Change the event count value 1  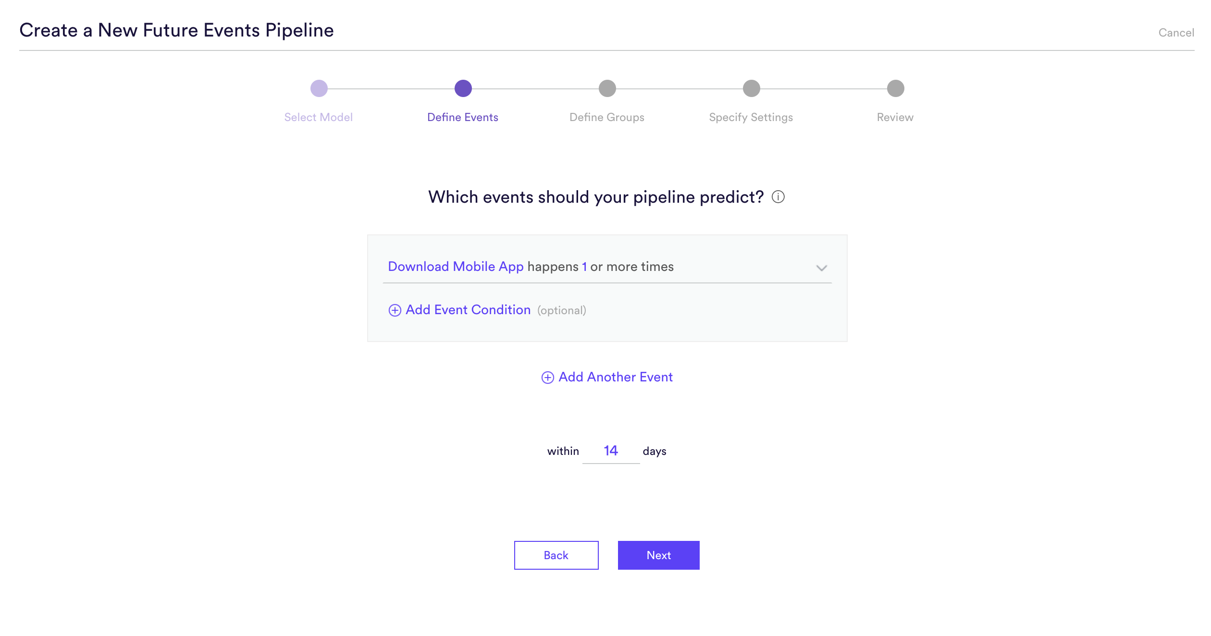584,267
